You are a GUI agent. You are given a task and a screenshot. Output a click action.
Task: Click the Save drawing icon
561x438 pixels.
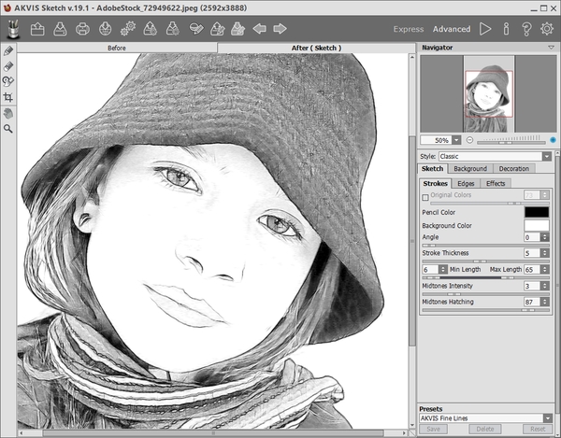click(173, 29)
